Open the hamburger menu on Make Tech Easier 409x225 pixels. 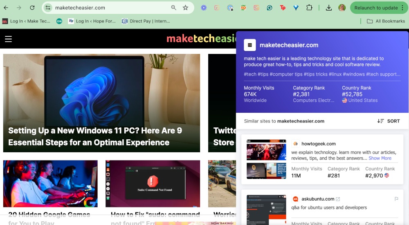pyautogui.click(x=8, y=39)
